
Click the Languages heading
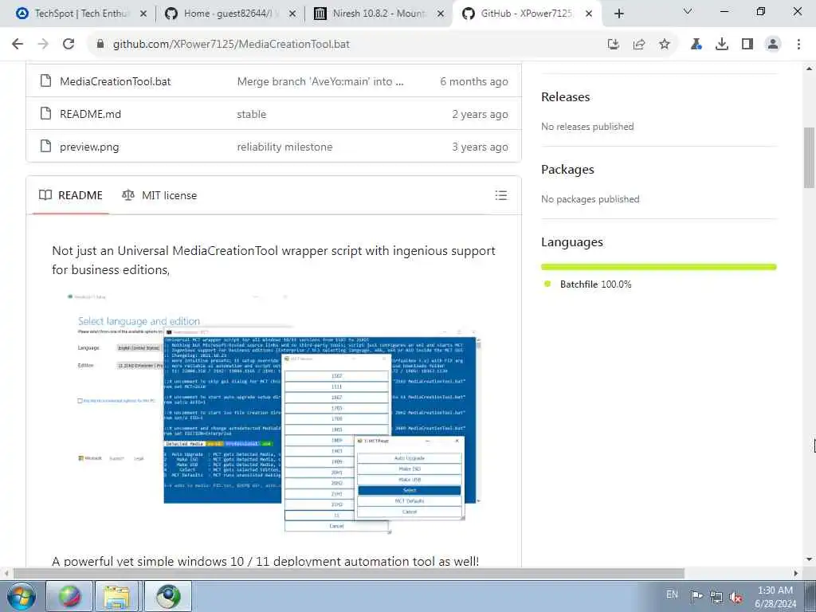click(572, 242)
